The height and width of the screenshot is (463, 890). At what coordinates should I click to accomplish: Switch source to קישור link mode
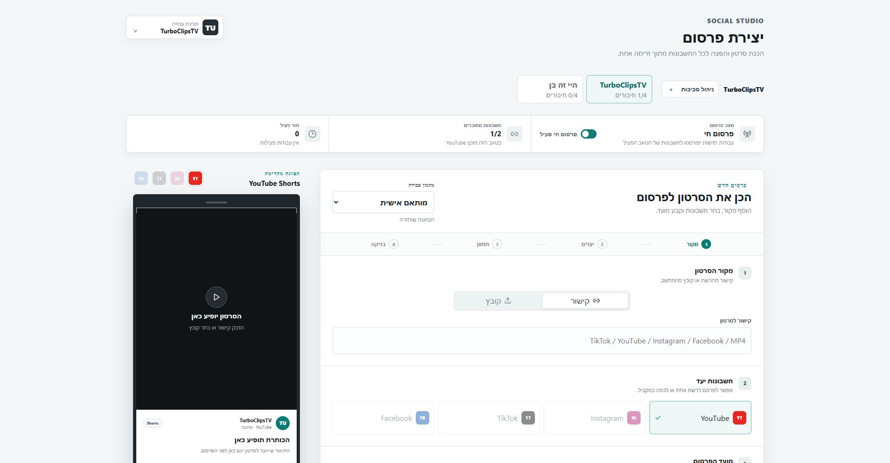pyautogui.click(x=585, y=301)
